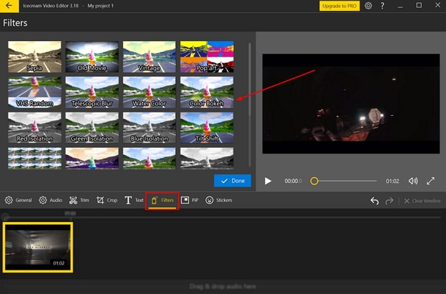
Task: Select the Vintage filter thumbnail
Action: coord(149,57)
